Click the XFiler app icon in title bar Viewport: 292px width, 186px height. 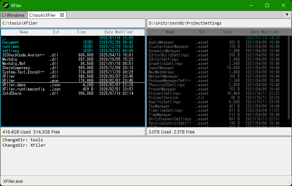click(6, 5)
